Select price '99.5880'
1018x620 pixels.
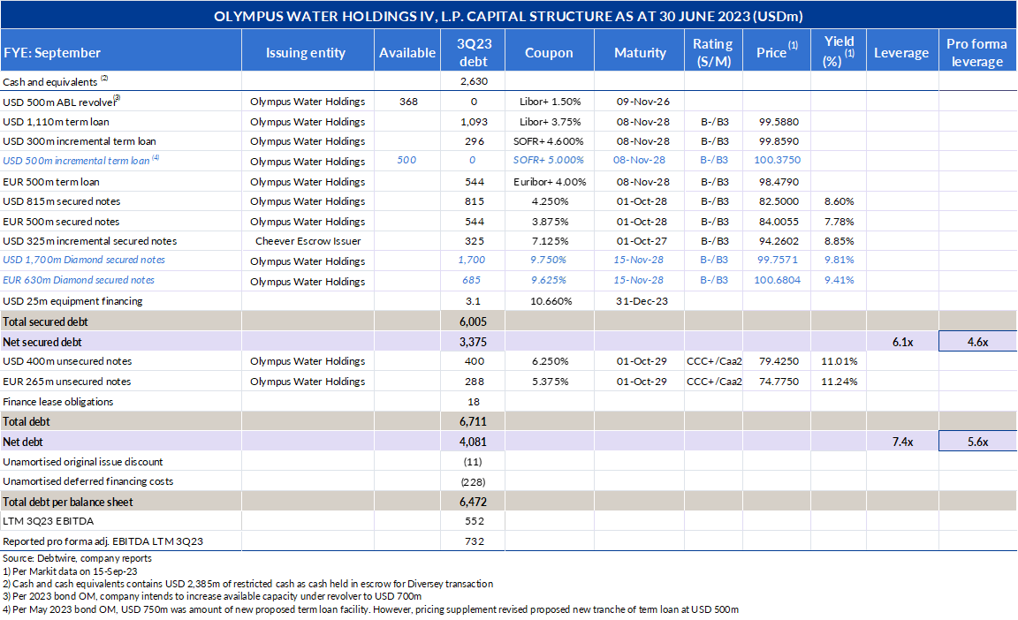coord(779,121)
